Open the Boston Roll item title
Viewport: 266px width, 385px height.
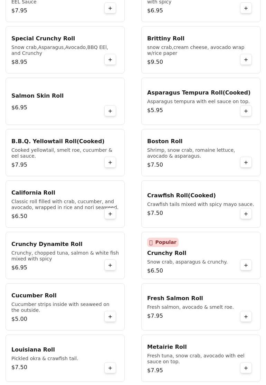(x=165, y=141)
